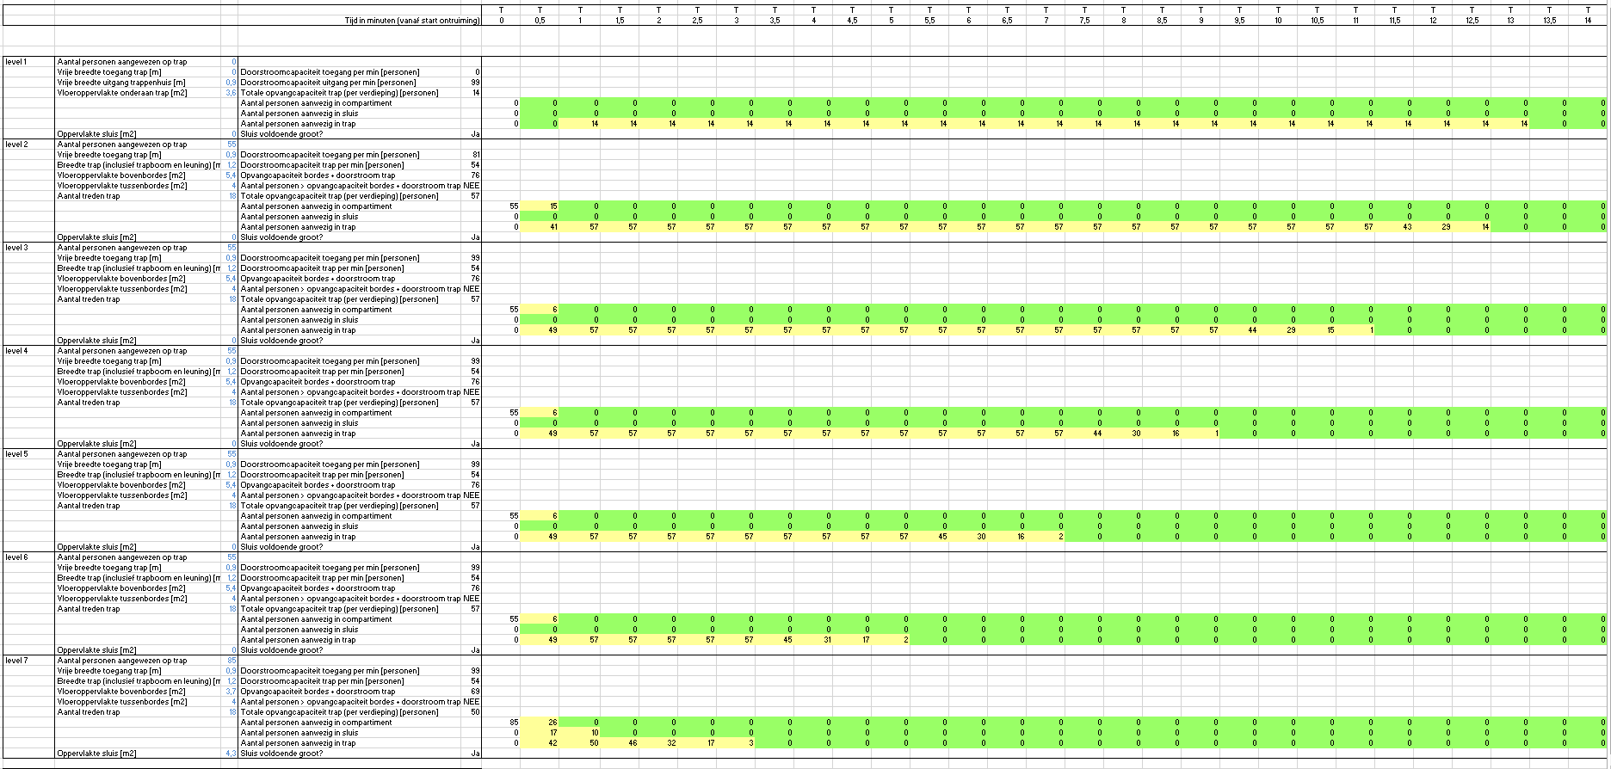Click 'Aantal personen aangewezen op trap' in level 5
1611x769 pixels.
121,454
